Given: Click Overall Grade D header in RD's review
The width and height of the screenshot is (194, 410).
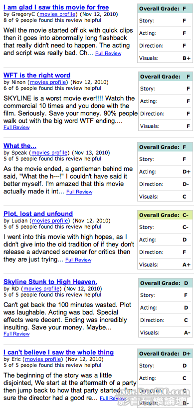Looking at the screenshot, I should click(x=166, y=283).
